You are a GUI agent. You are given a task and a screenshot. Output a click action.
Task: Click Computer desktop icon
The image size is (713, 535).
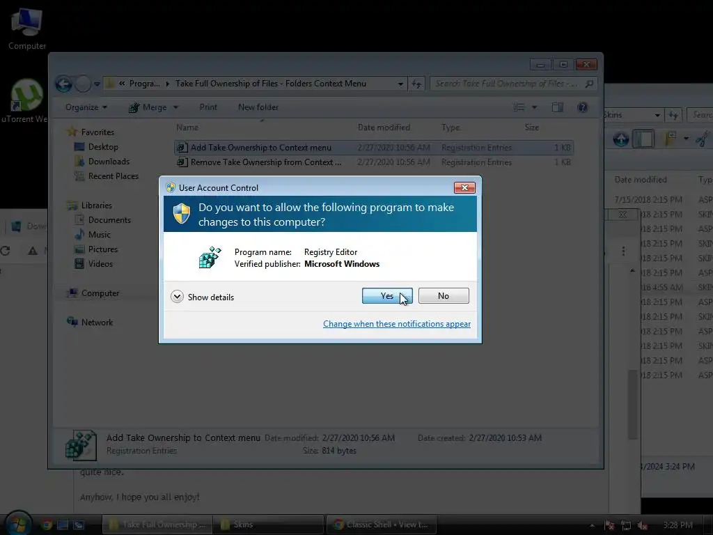point(27,28)
